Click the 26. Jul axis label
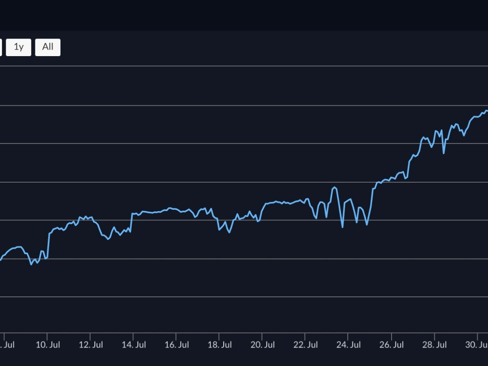This screenshot has height=366, width=488. [x=392, y=344]
